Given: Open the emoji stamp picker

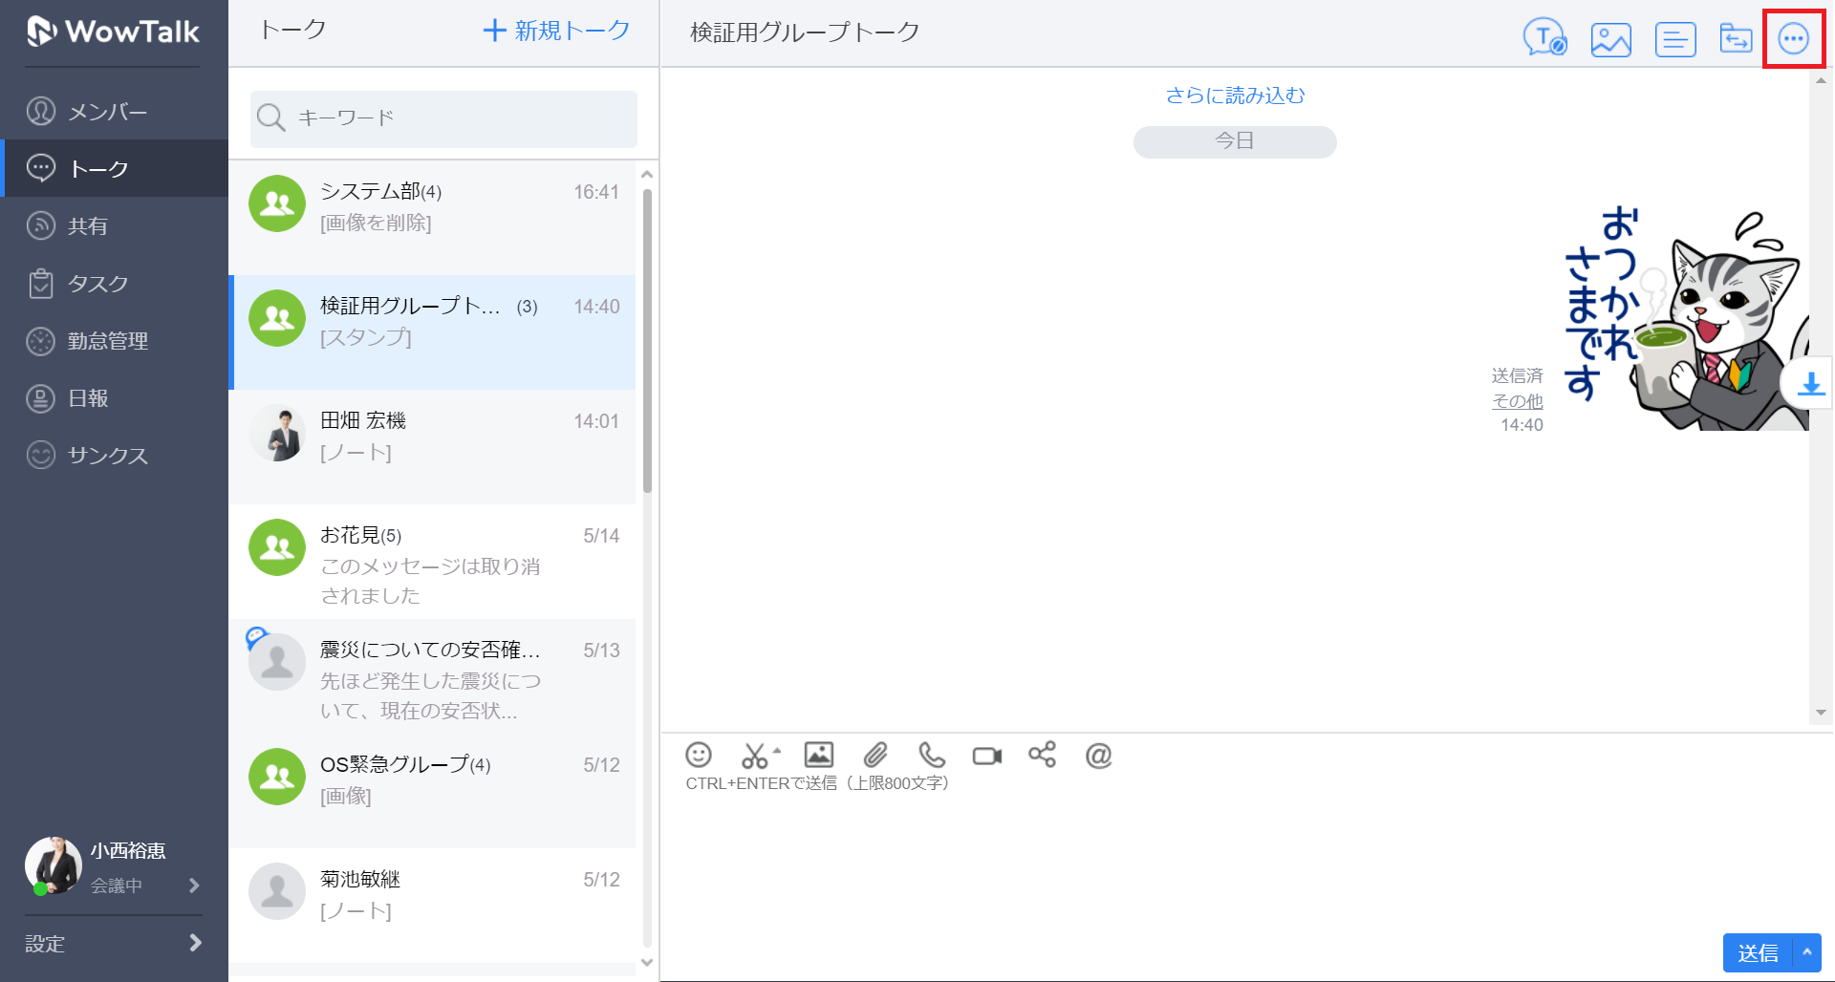Looking at the screenshot, I should (699, 755).
